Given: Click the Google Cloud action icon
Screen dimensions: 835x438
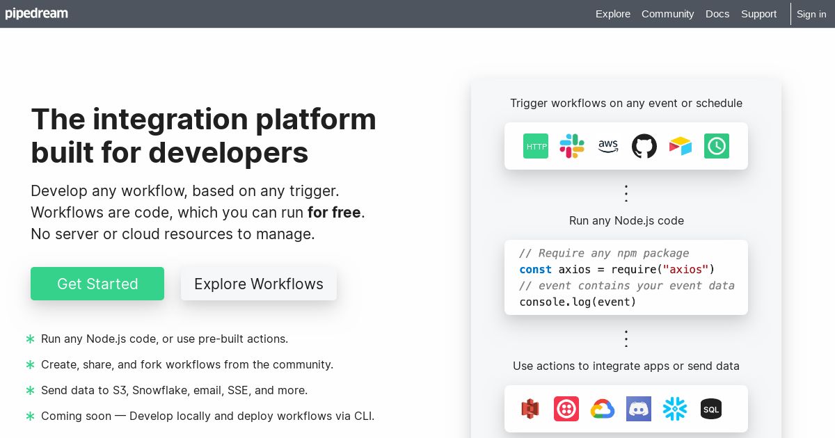Looking at the screenshot, I should (603, 409).
